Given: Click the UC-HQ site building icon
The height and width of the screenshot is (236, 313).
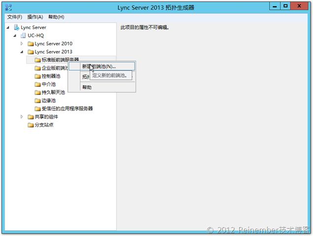Looking at the screenshot, I should pos(23,35).
